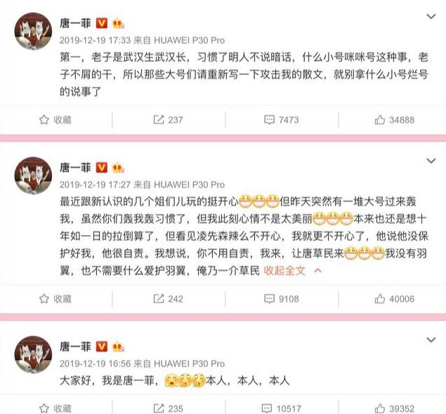Open comments on the post with 7473 comments
446x414 pixels.
tap(282, 120)
